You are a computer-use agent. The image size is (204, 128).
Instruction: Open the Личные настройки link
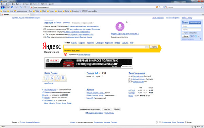click(172, 18)
